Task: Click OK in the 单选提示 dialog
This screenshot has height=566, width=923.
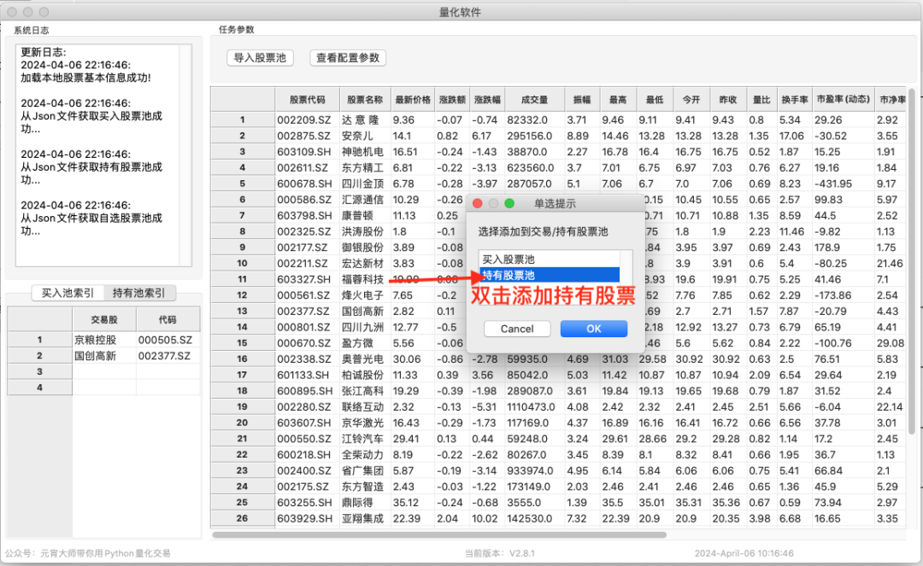Action: point(593,328)
